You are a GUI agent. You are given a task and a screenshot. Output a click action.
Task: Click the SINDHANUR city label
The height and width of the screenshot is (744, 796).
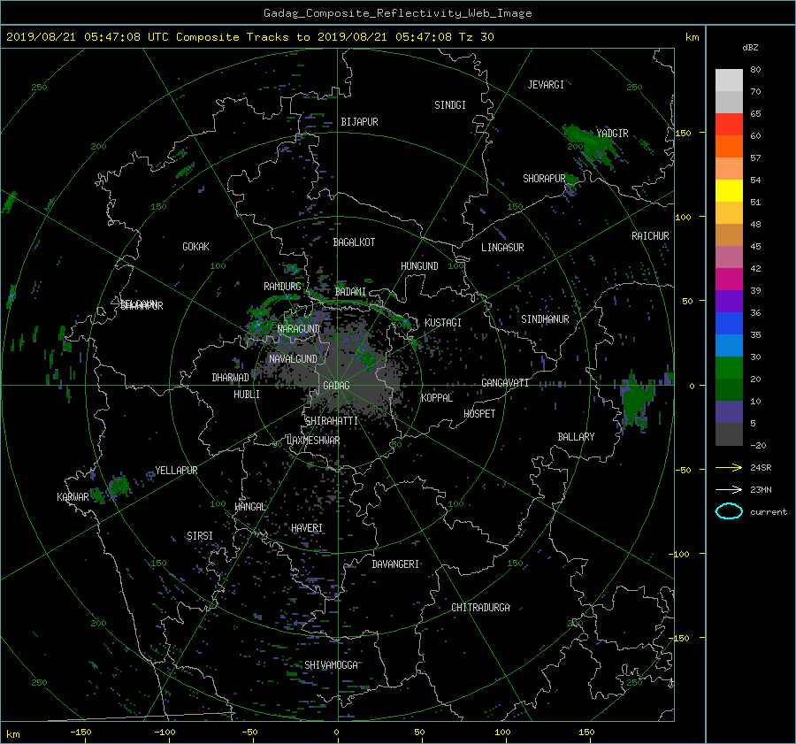click(545, 319)
